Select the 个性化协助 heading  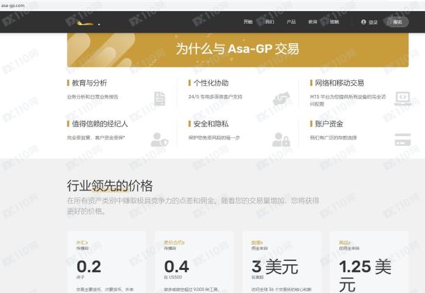coord(211,83)
